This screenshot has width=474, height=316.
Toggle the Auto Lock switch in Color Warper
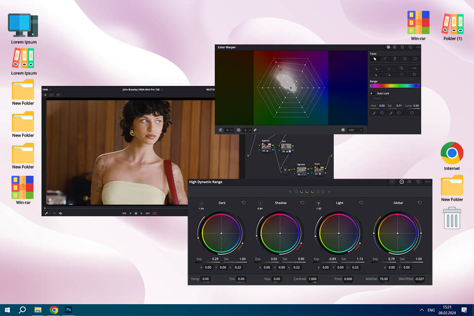coord(372,93)
